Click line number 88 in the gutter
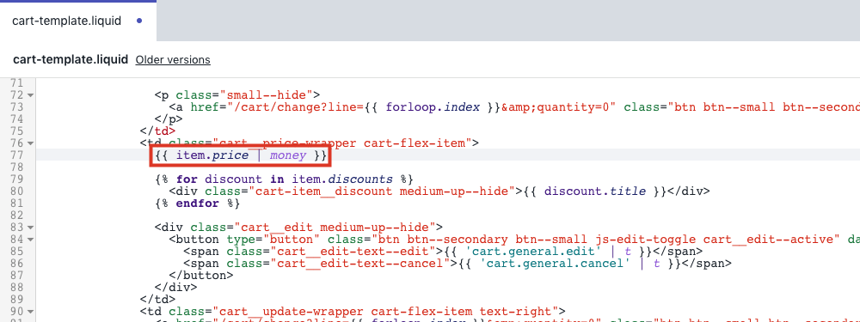Image resolution: width=860 pixels, height=322 pixels. tap(18, 288)
